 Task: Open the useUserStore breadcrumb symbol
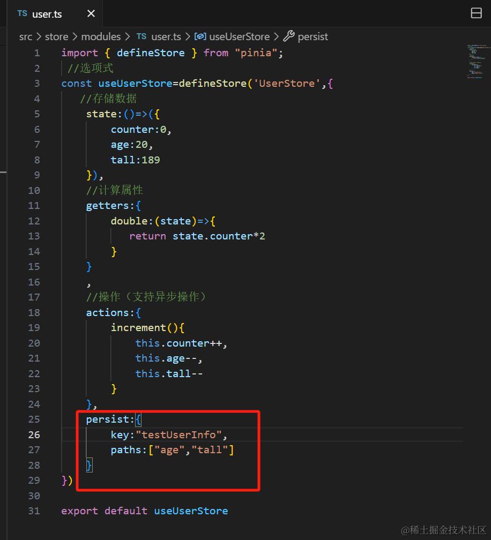(240, 36)
